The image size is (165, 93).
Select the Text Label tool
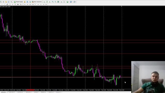pos(15,4)
